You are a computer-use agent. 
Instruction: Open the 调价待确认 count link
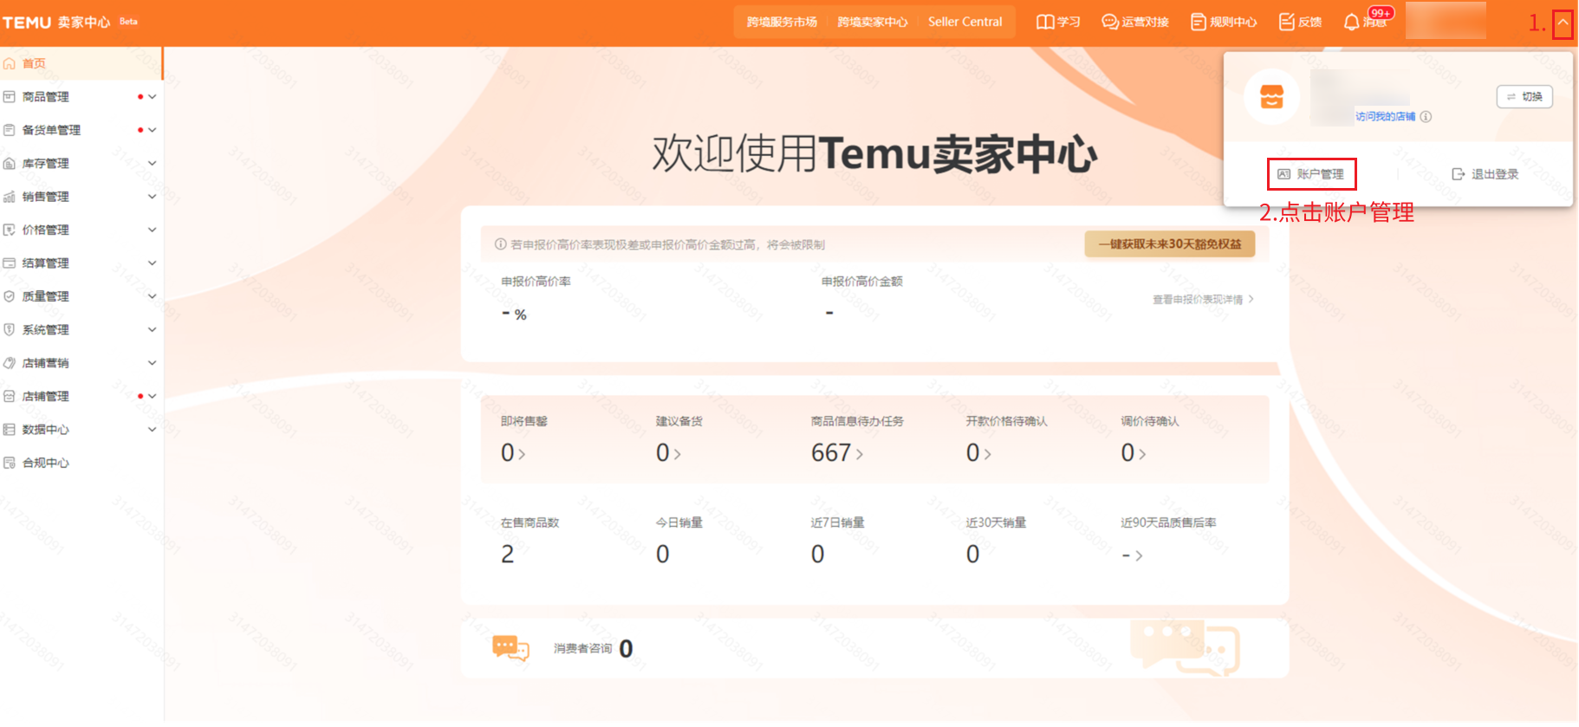tap(1134, 453)
